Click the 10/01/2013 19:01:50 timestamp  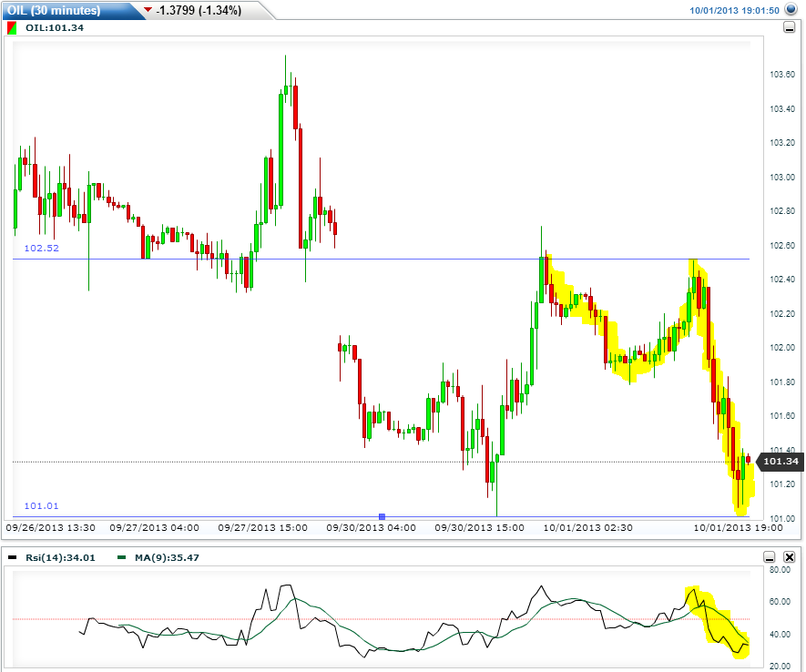pyautogui.click(x=735, y=10)
